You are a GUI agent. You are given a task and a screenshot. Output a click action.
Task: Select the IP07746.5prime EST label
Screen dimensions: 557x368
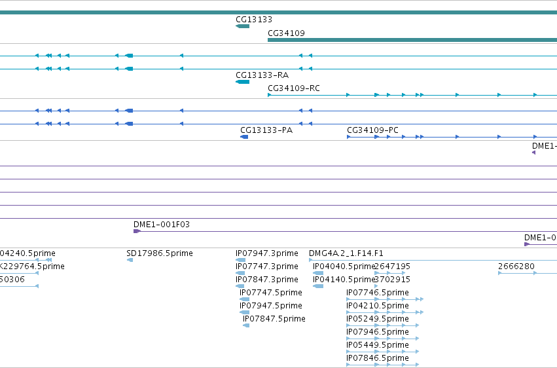pyautogui.click(x=377, y=293)
